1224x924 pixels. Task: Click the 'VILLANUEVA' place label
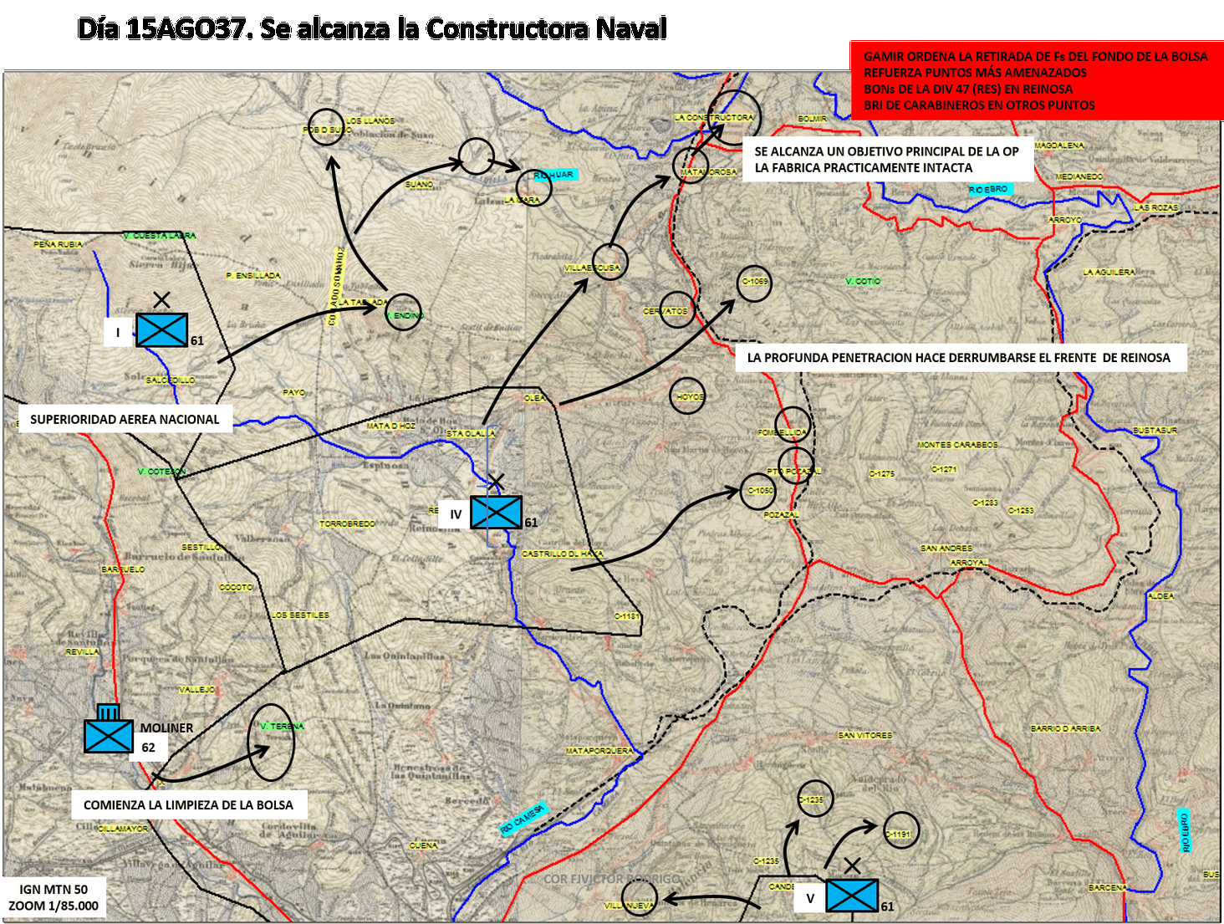[x=630, y=906]
